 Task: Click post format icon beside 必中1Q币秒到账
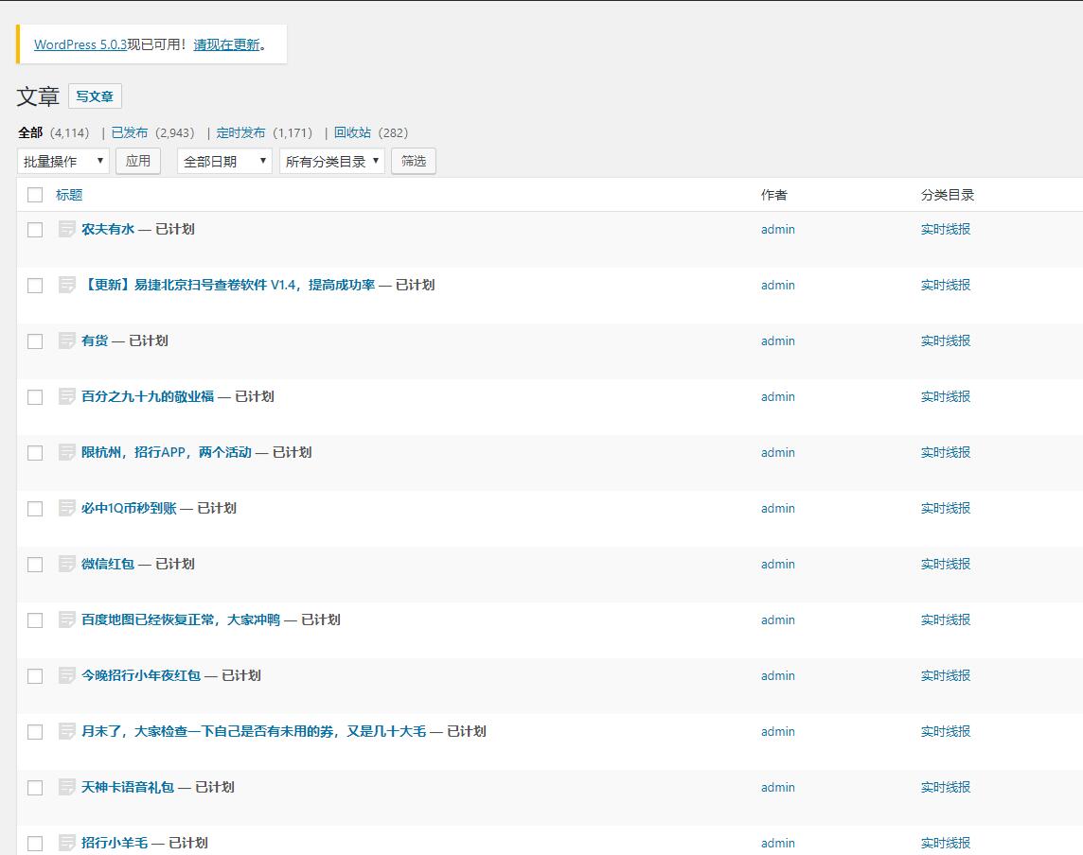pyautogui.click(x=66, y=508)
